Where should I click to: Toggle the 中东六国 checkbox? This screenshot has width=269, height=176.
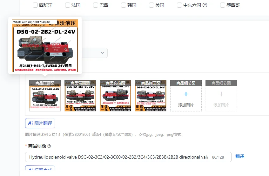click(x=179, y=5)
